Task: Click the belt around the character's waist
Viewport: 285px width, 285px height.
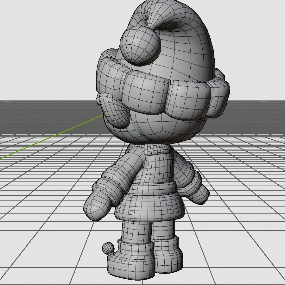Action: (153, 188)
